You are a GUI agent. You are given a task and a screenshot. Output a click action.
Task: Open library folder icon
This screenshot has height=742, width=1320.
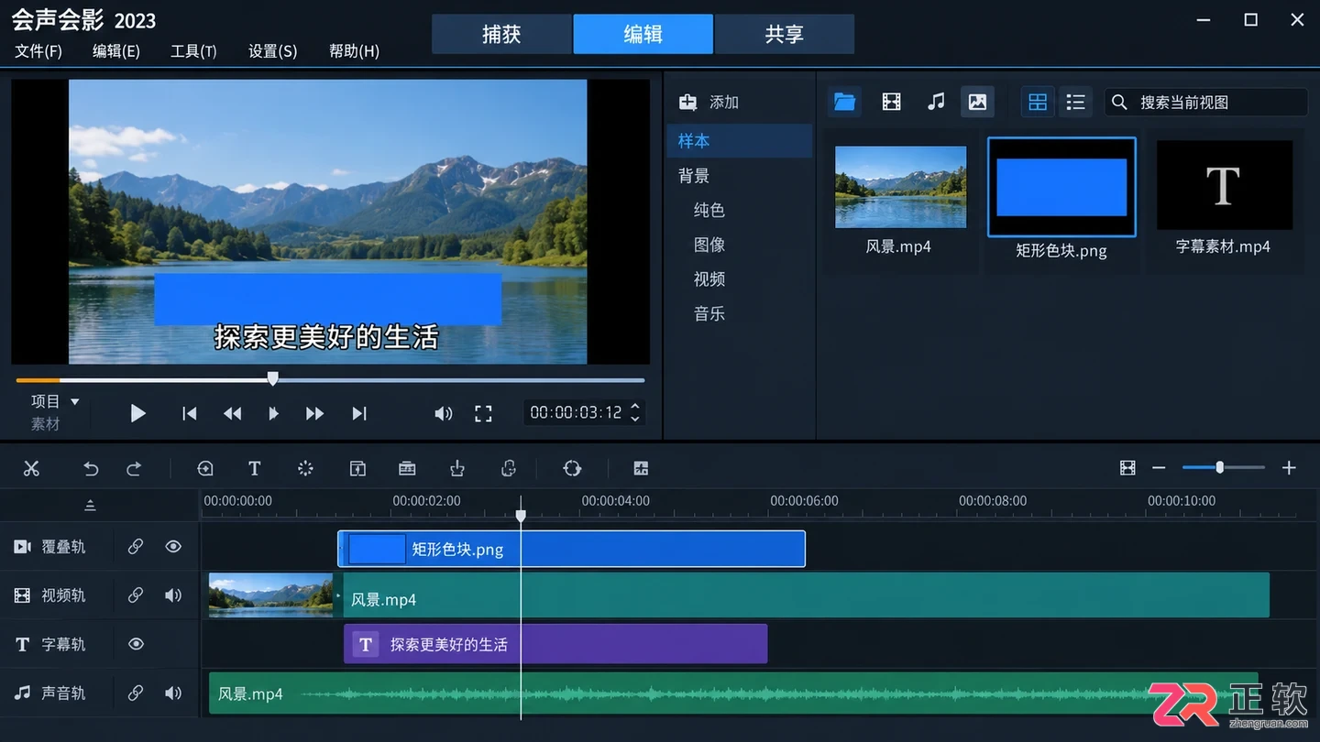[844, 102]
